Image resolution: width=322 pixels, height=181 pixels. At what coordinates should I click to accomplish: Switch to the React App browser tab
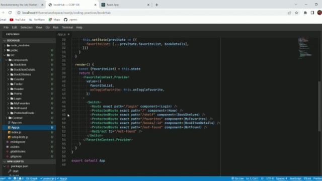pos(125,5)
